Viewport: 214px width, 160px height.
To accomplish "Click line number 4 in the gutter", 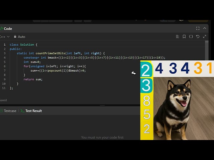I will pyautogui.click(x=5, y=58).
